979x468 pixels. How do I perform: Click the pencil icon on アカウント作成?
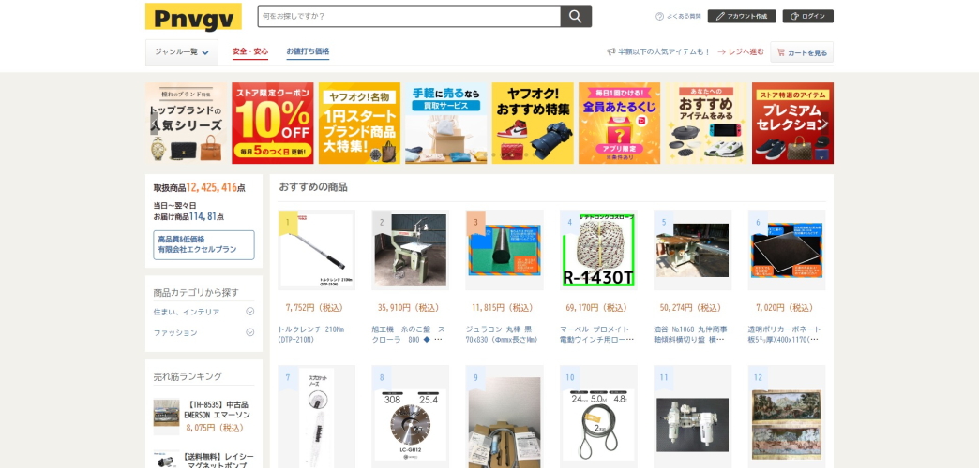[x=720, y=16]
